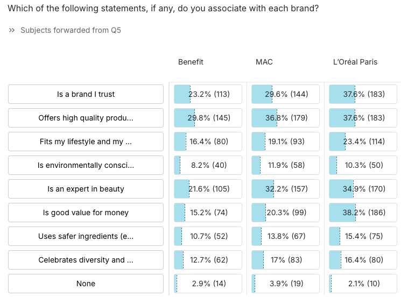Screen dimensions: 401x297
Task: Open the "Is environmentally consci..." statement
Action: (x=86, y=165)
